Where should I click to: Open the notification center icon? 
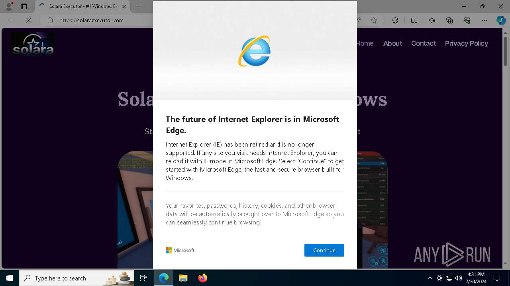click(497, 278)
